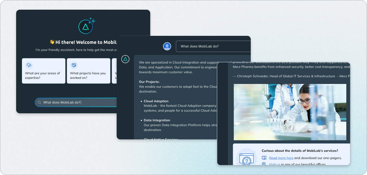Image resolution: width=367 pixels, height=175 pixels.
Task: Select the 'What projects have you worked on?' card
Action: [x=88, y=71]
